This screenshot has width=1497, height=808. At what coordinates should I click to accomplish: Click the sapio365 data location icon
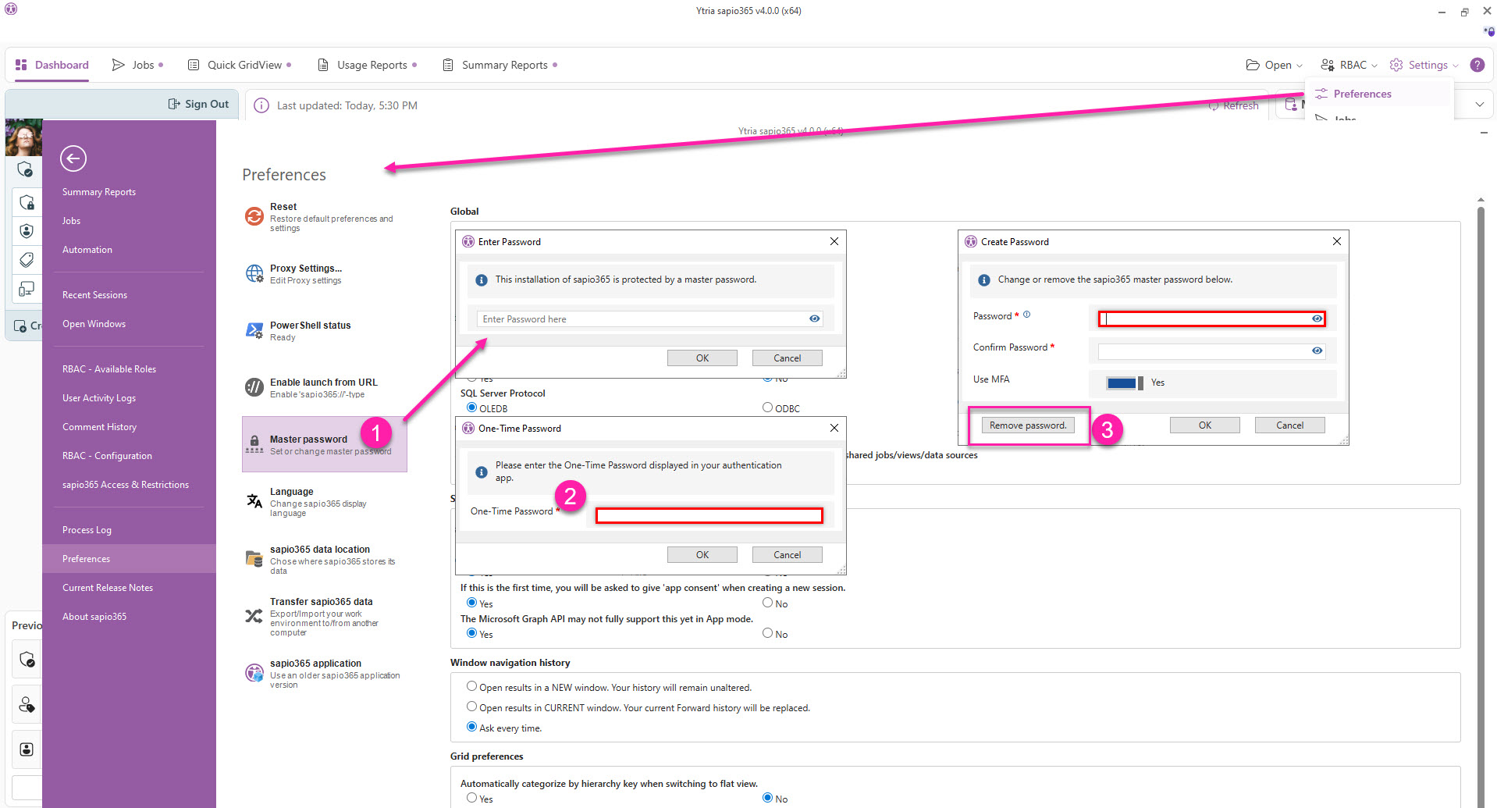[x=254, y=559]
